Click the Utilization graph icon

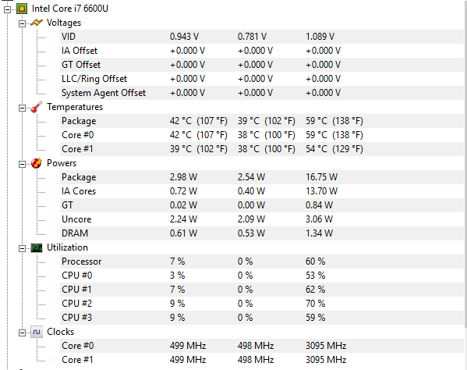tap(37, 247)
